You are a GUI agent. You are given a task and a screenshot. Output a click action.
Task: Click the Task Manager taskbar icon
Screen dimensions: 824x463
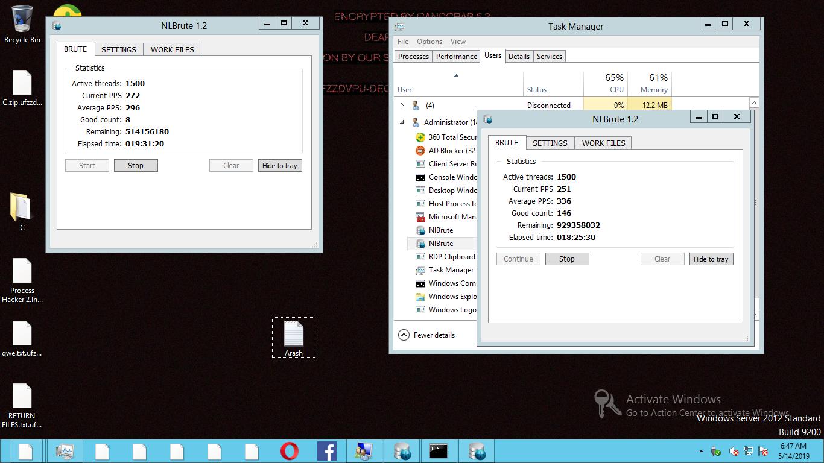65,451
